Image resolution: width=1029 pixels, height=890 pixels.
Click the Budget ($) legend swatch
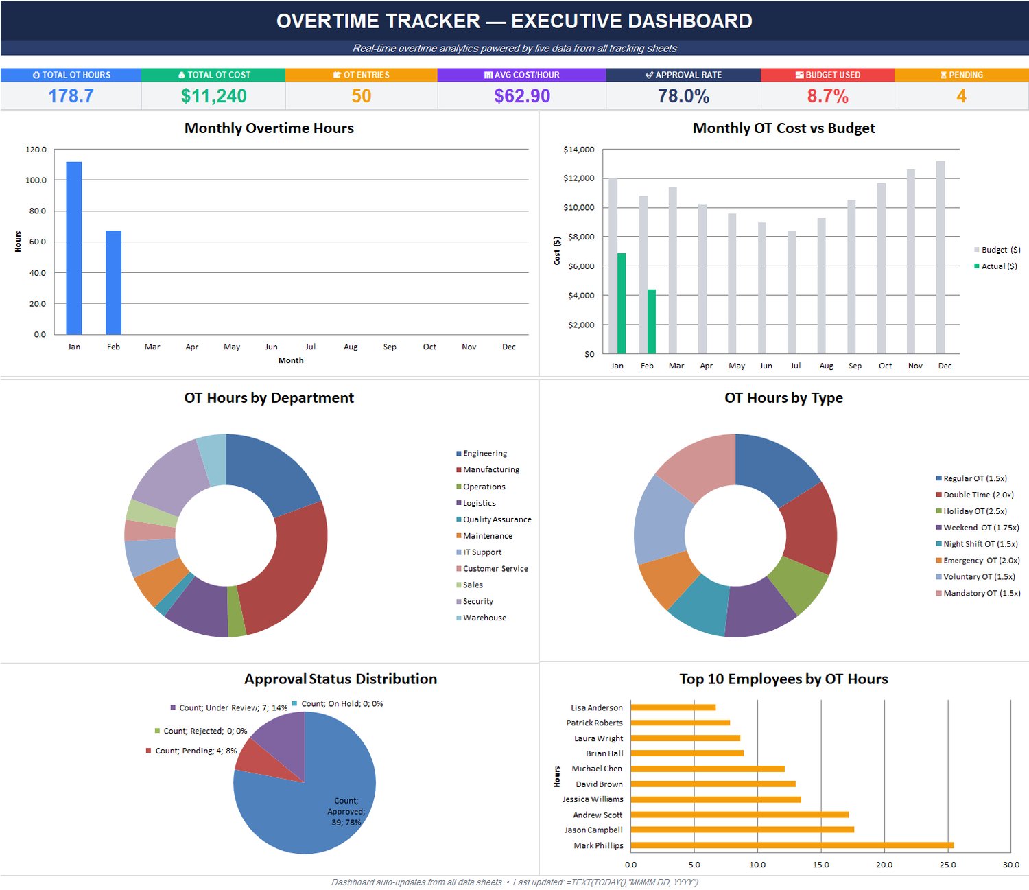[977, 250]
